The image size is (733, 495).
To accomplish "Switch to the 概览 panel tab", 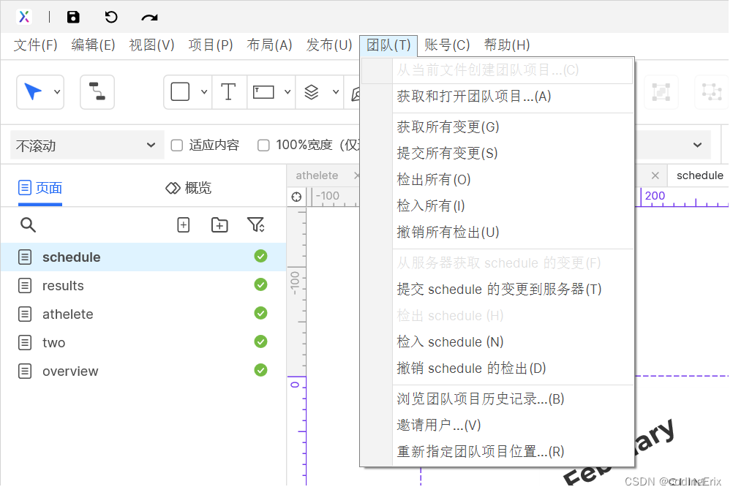I will tap(189, 188).
